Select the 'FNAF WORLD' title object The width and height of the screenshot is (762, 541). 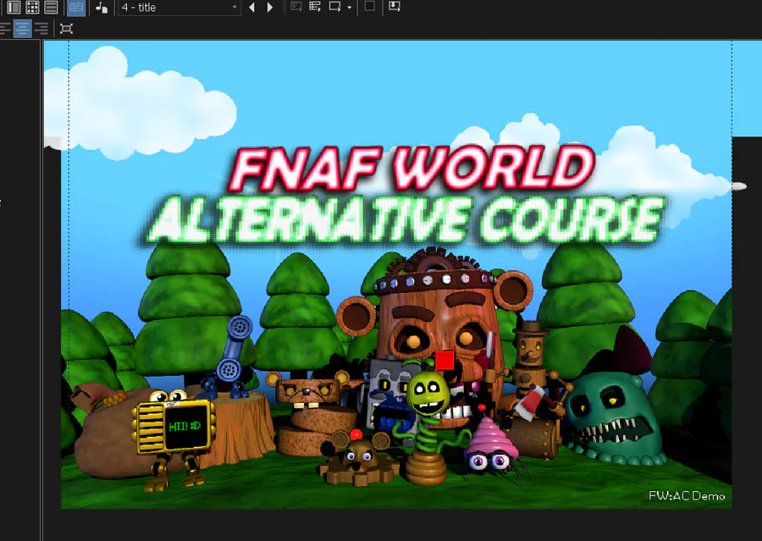(x=412, y=168)
